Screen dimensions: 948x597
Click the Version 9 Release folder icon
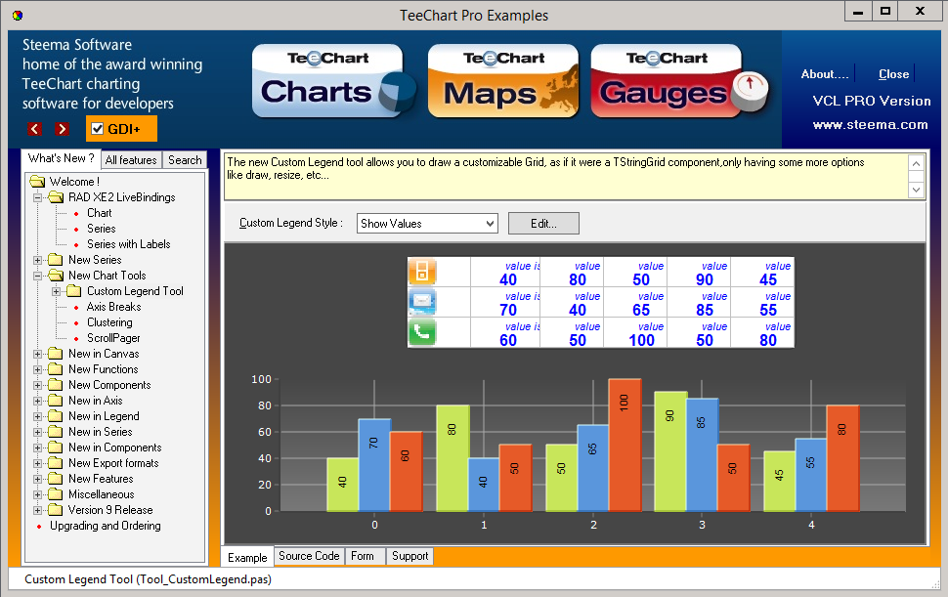[56, 510]
